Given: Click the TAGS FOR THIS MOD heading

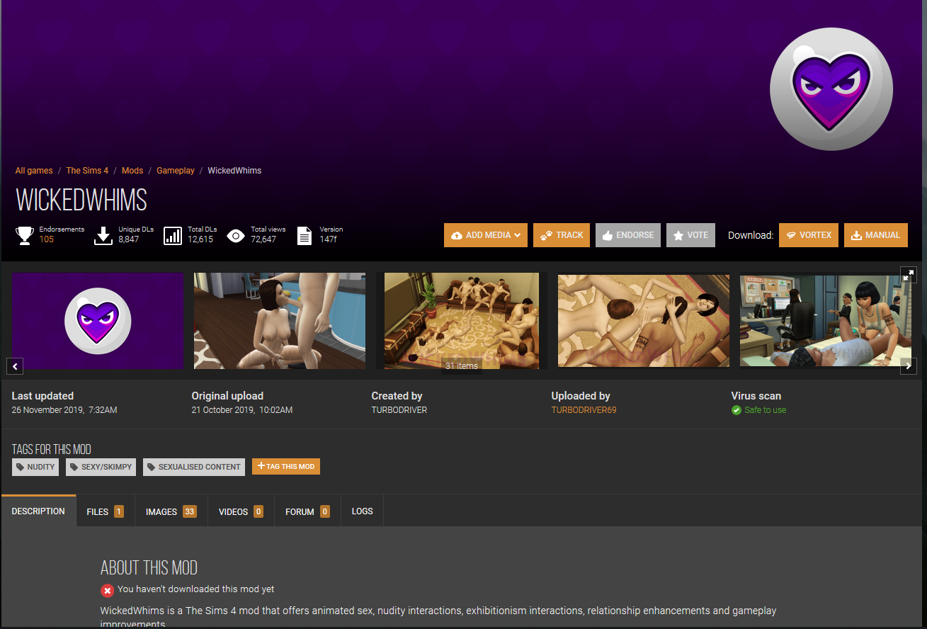Looking at the screenshot, I should coord(52,449).
